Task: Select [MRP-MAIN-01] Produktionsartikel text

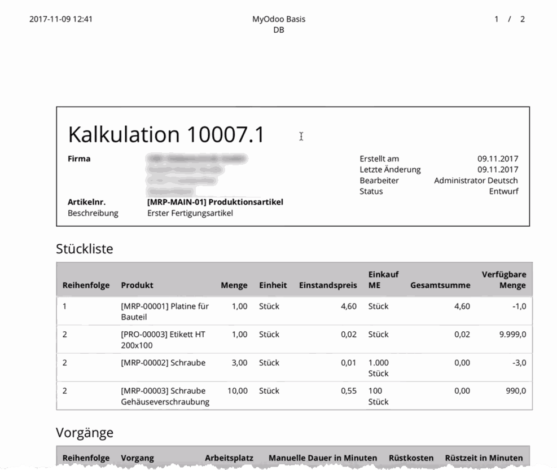Action: pyautogui.click(x=215, y=202)
